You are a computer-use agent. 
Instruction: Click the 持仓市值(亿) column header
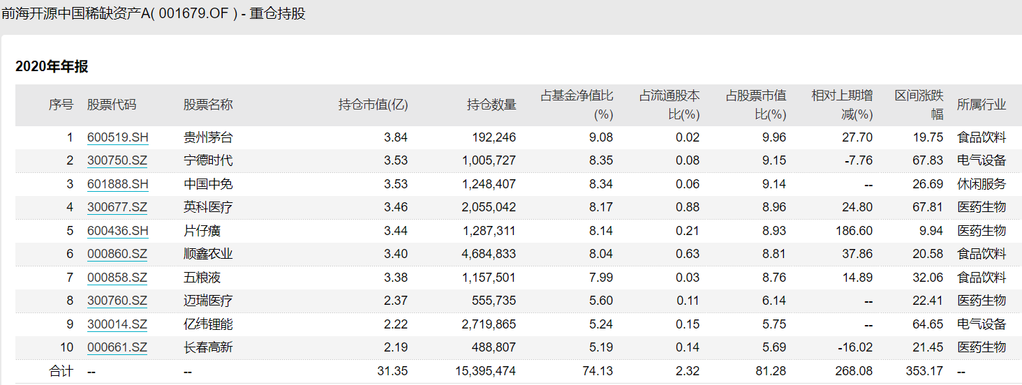point(373,105)
